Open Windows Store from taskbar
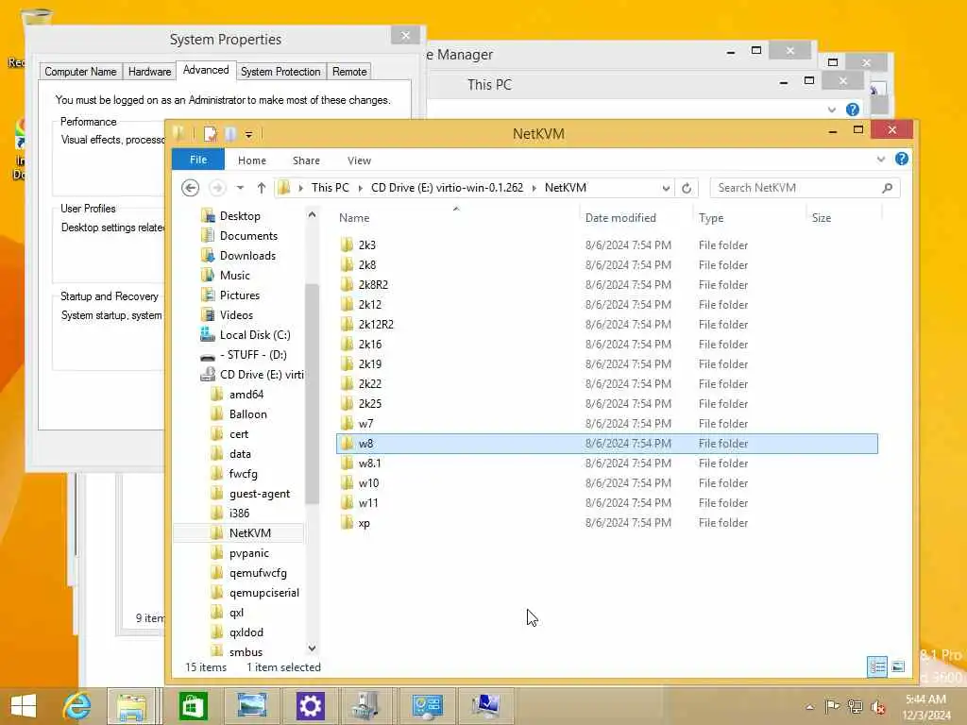This screenshot has height=725, width=967. coord(193,706)
